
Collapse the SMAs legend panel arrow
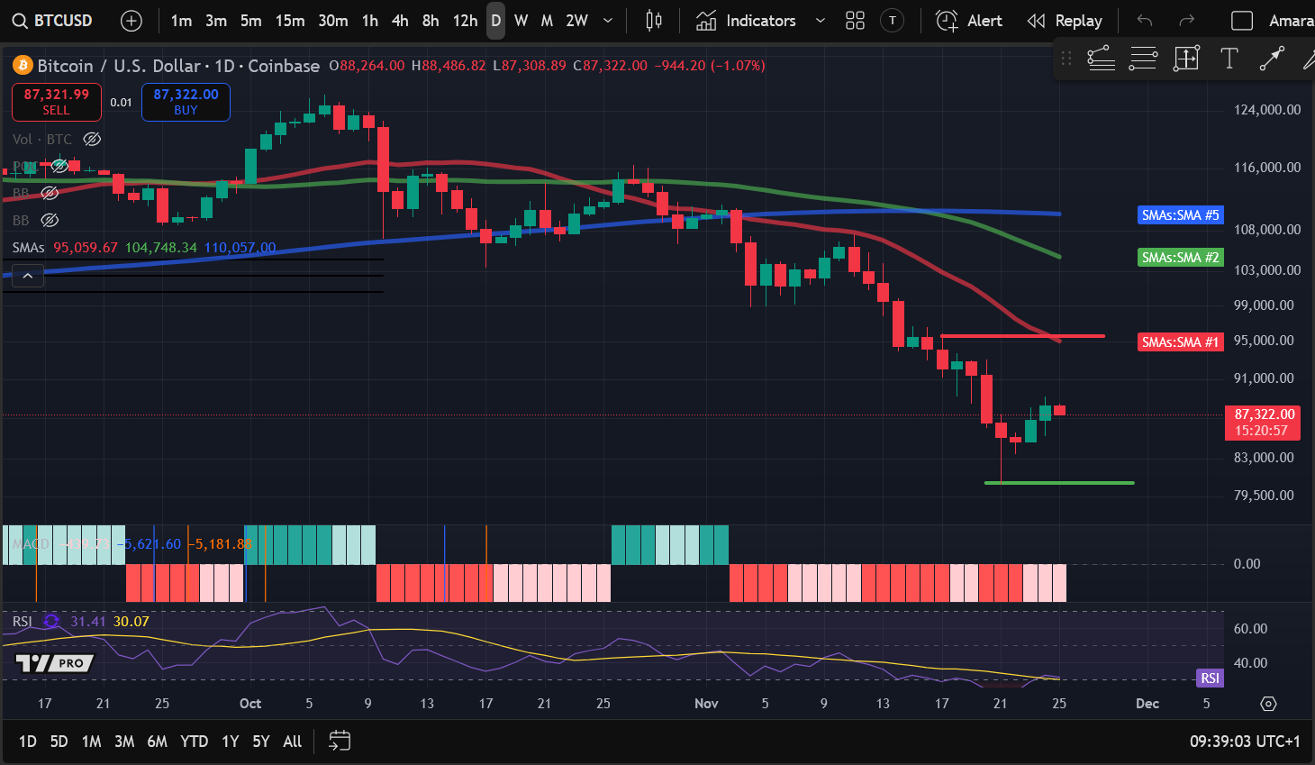[x=27, y=276]
